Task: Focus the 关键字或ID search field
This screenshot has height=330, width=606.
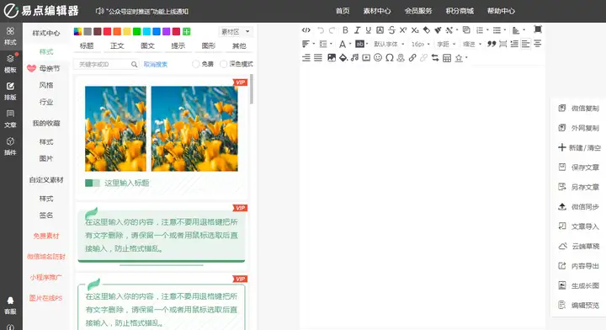Action: (x=106, y=64)
